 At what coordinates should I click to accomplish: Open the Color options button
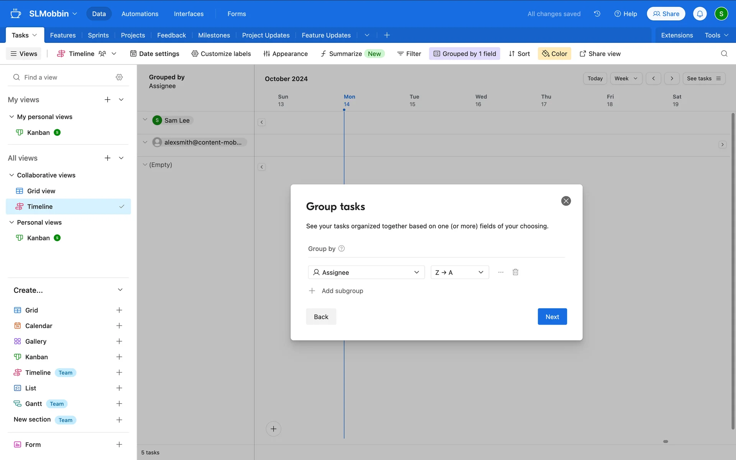(554, 54)
